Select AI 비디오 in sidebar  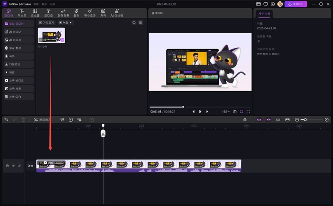pyautogui.click(x=19, y=32)
